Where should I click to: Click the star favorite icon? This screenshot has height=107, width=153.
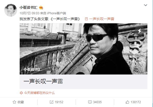pos(14,102)
